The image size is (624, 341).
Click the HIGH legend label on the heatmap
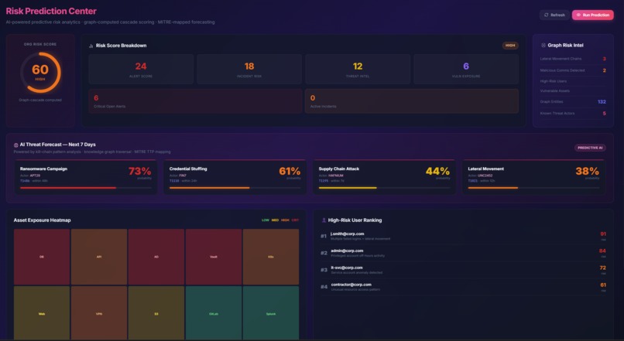285,220
